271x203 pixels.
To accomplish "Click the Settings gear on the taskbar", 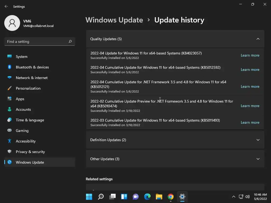I will tap(182, 197).
